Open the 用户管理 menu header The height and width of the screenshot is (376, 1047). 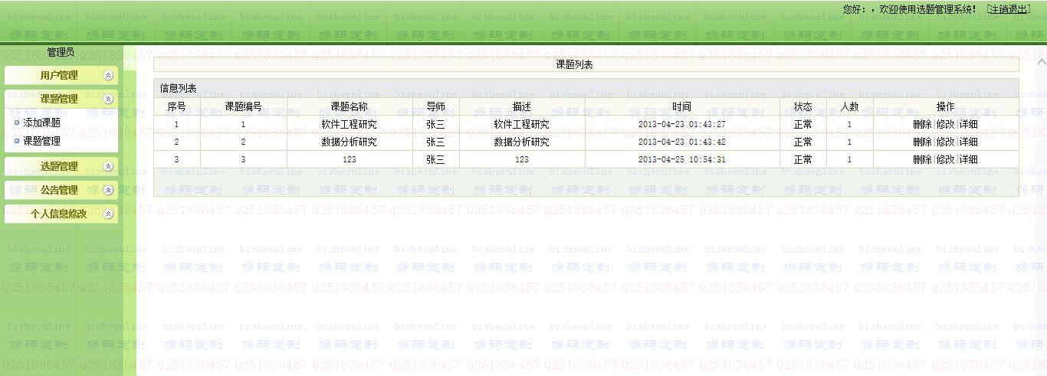tap(61, 75)
